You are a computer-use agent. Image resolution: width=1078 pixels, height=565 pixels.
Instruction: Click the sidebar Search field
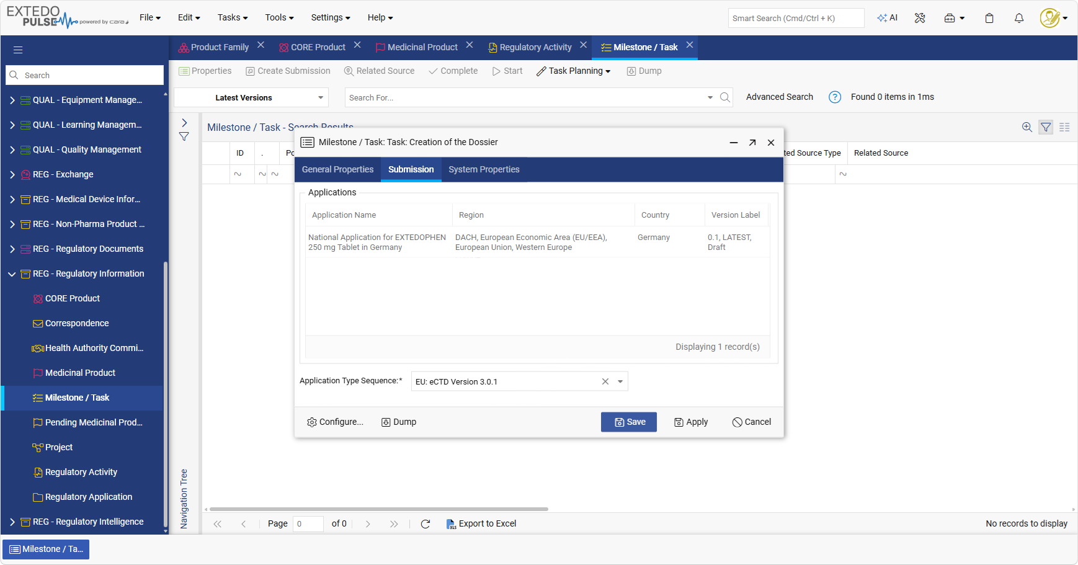[85, 75]
